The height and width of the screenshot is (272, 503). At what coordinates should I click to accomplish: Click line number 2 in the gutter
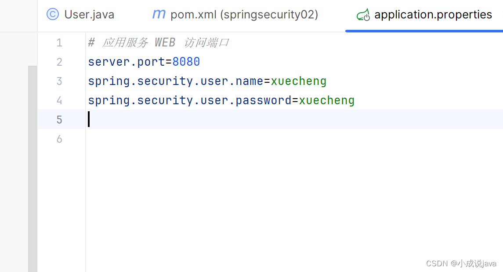[x=59, y=62]
